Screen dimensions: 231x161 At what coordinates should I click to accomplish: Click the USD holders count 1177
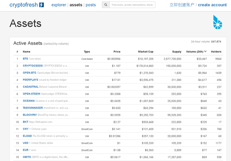coord(219,143)
